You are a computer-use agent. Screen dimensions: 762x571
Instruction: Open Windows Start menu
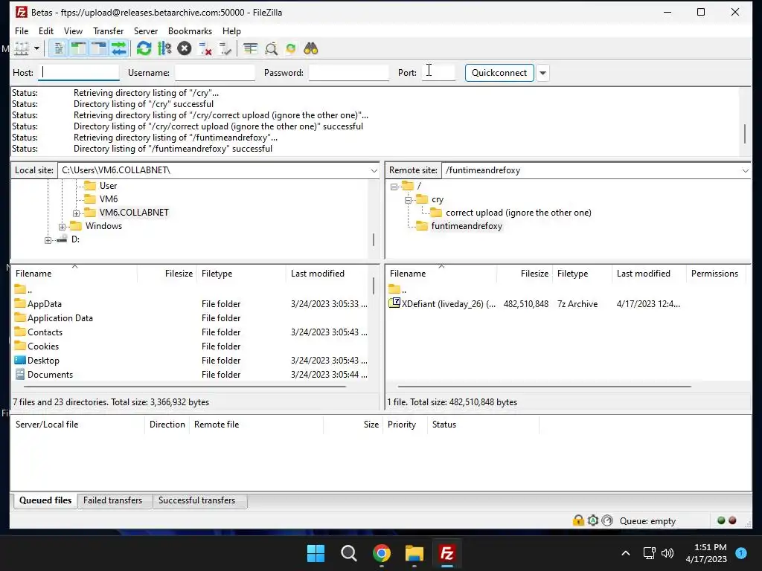(316, 553)
